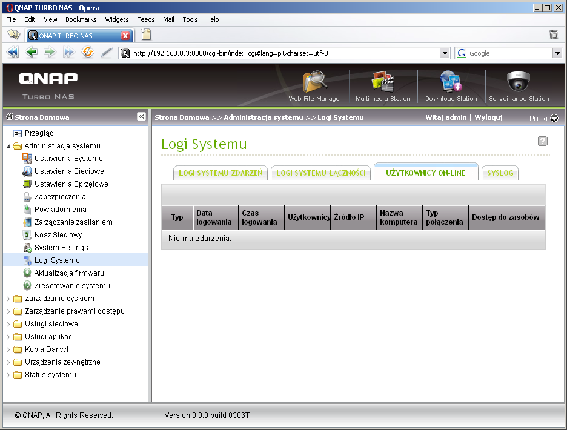Open the Multimedia Station icon
The image size is (567, 430).
pos(383,82)
